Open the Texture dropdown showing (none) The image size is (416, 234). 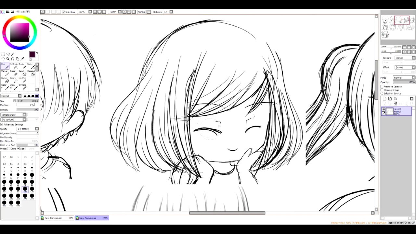tap(404, 58)
